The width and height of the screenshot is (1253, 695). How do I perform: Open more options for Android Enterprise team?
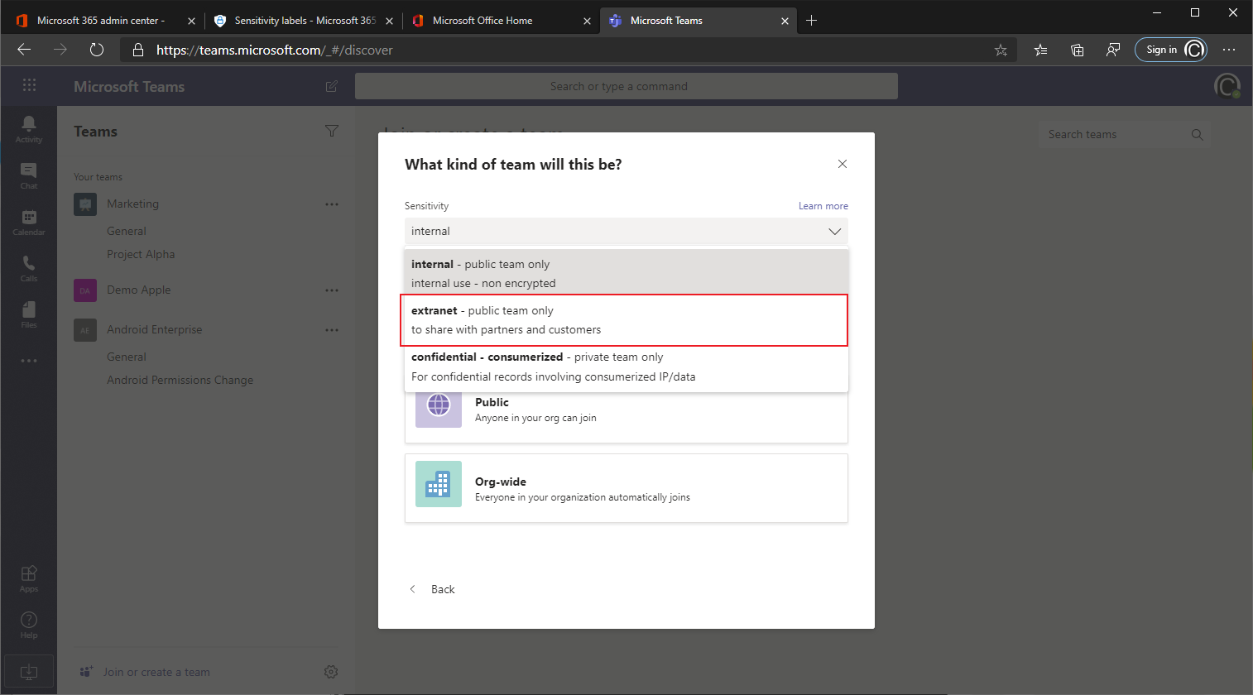[x=332, y=330]
